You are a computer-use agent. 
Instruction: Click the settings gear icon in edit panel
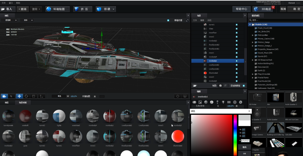[241, 102]
